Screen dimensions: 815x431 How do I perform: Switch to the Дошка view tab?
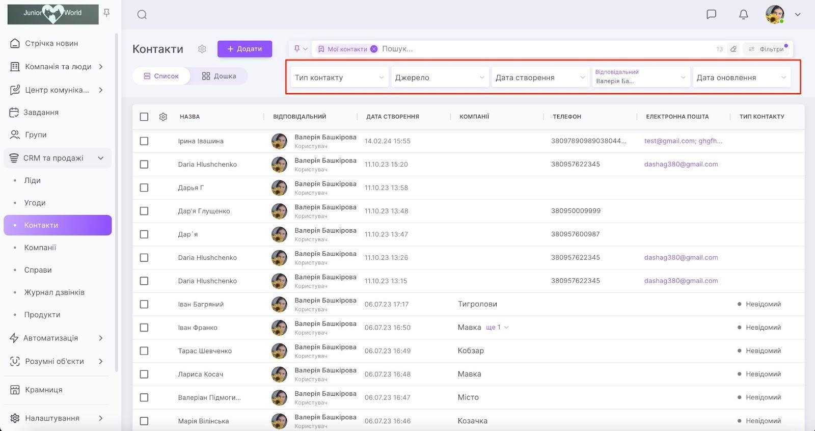click(219, 76)
